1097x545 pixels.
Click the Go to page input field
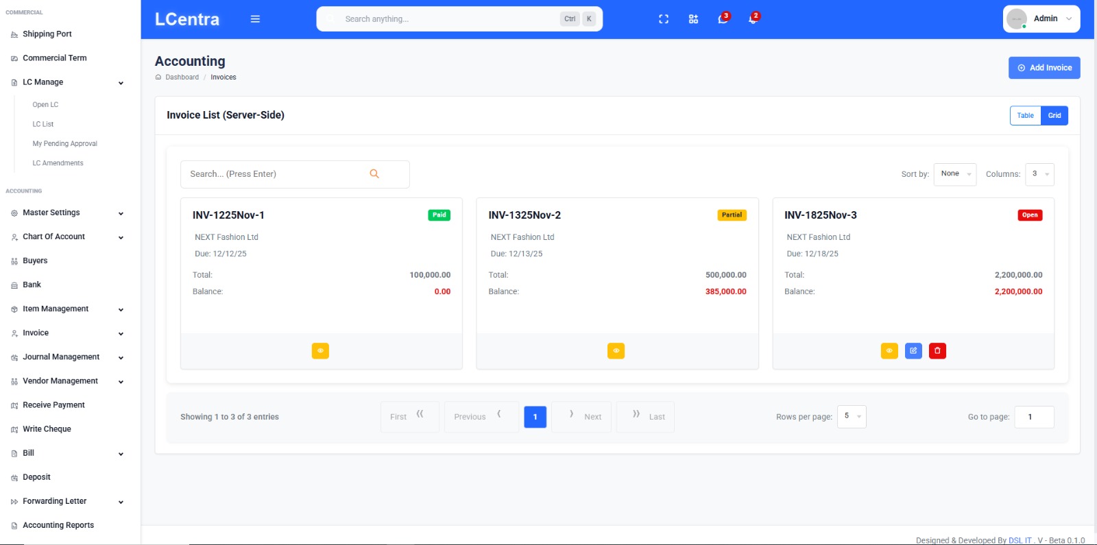[x=1034, y=417]
